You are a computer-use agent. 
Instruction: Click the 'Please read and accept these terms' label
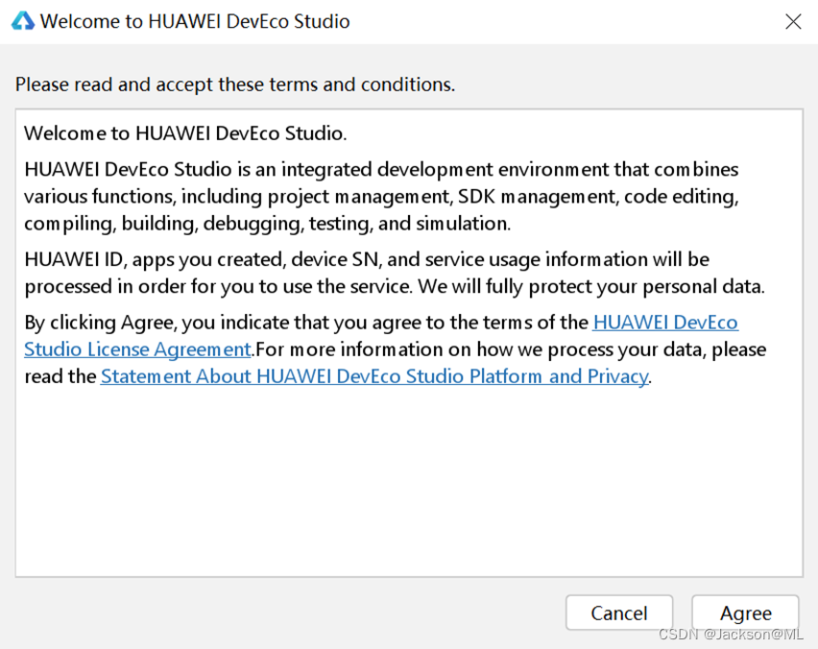coord(235,84)
